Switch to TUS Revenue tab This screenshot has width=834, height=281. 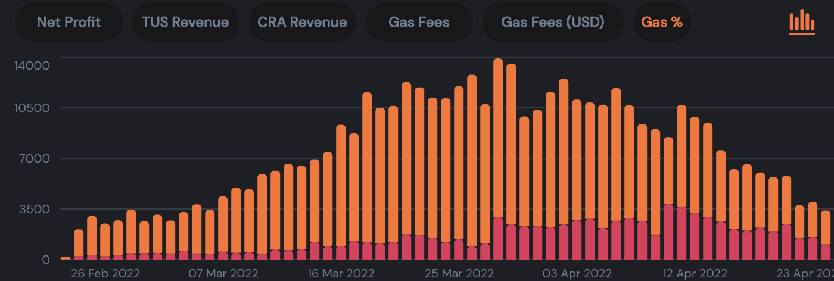[x=185, y=22]
